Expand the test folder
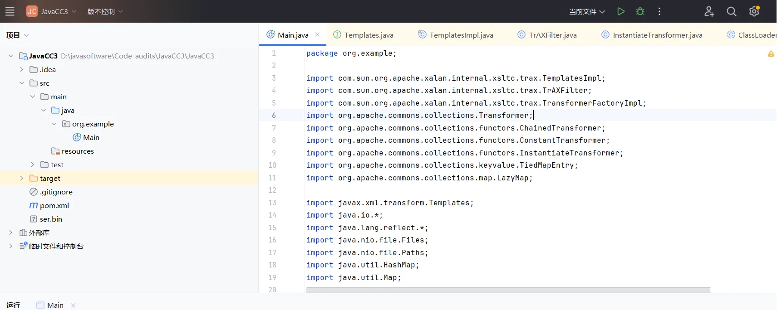Screen dimensions: 777x310 point(32,165)
